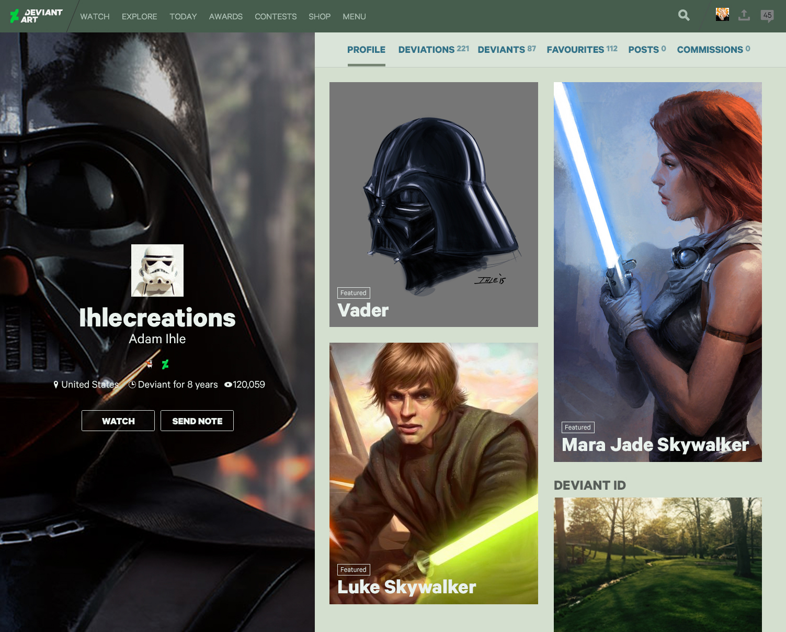Click the Luke Skywalker artwork title

click(x=407, y=587)
